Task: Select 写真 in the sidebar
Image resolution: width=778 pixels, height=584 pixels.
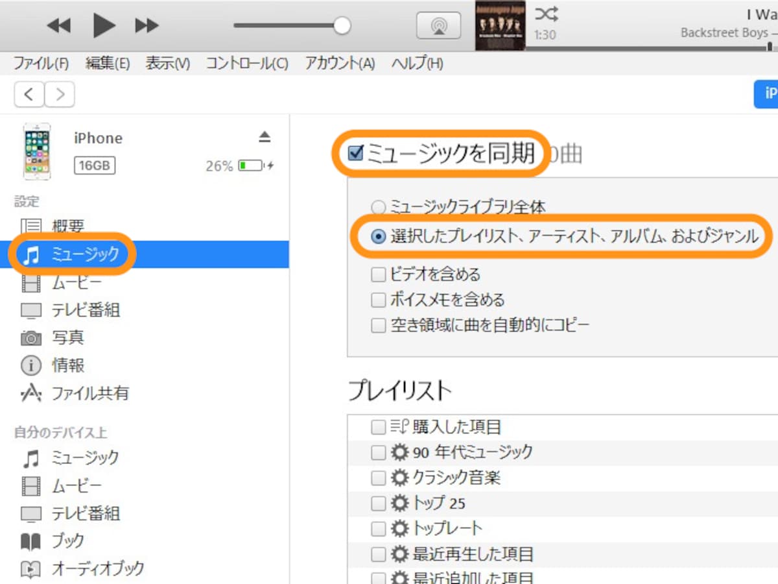Action: [68, 337]
